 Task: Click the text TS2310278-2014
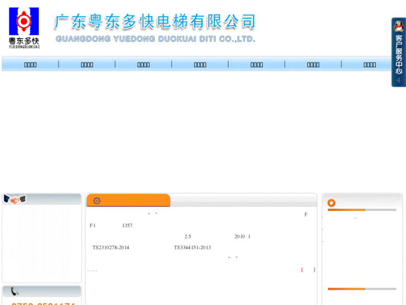(111, 247)
